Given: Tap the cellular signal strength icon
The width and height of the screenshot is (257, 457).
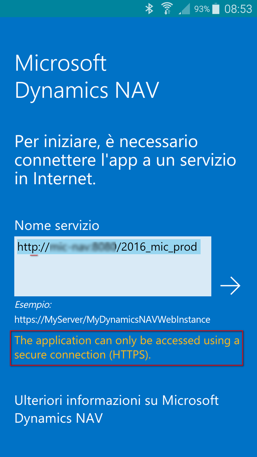Looking at the screenshot, I should coord(184,9).
